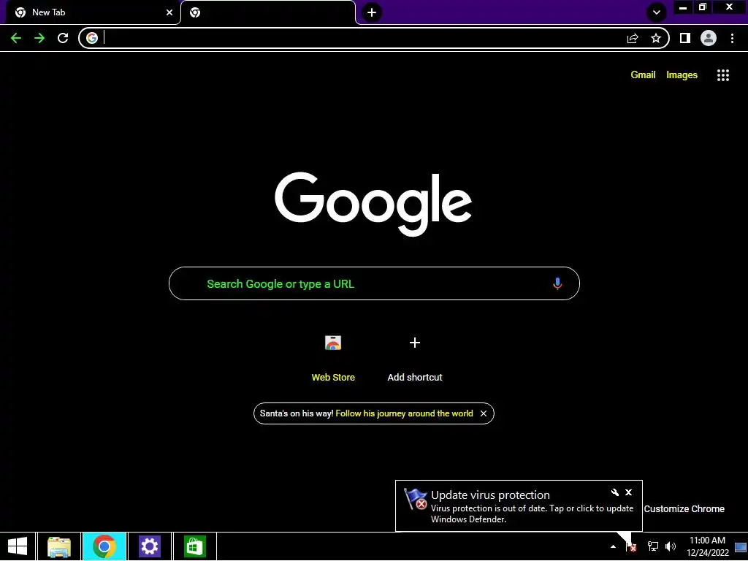This screenshot has width=748, height=561.
Task: Click the Google logo
Action: 373,205
